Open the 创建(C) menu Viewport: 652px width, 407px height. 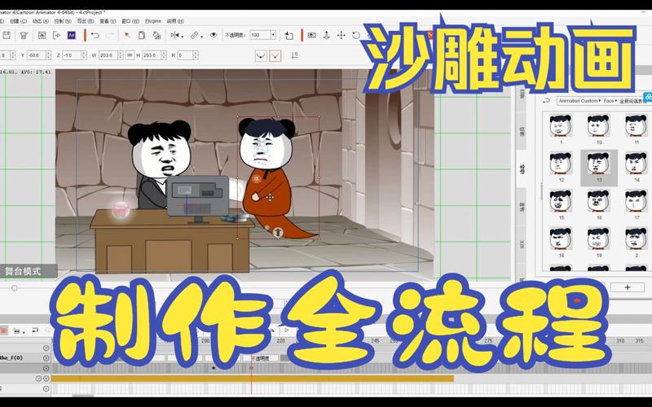pos(18,21)
